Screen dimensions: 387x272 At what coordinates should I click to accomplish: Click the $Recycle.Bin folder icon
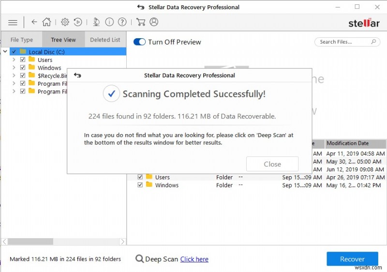point(31,75)
